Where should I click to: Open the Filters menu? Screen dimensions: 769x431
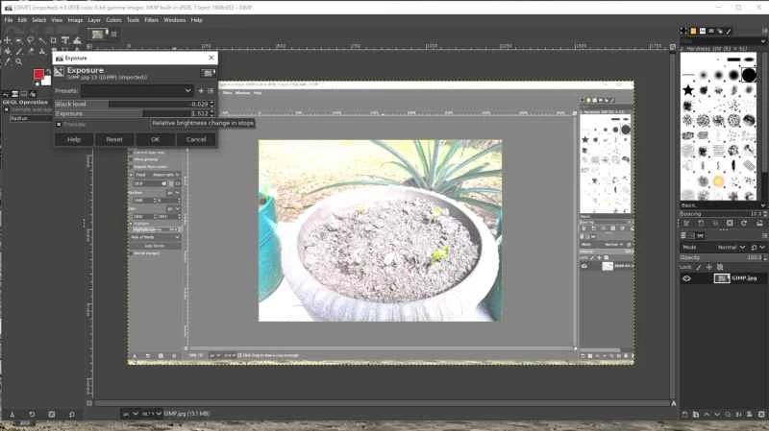coord(151,19)
